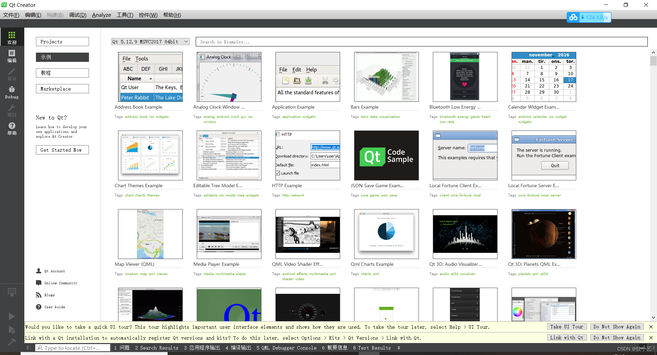
Task: Open the Projects page
Action: coord(62,42)
